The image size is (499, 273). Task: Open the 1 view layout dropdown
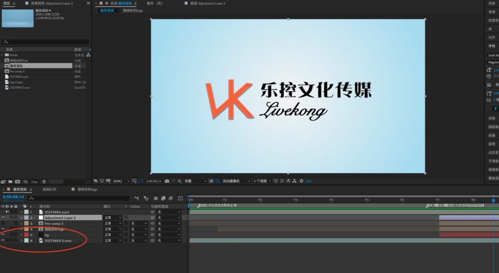[x=262, y=181]
